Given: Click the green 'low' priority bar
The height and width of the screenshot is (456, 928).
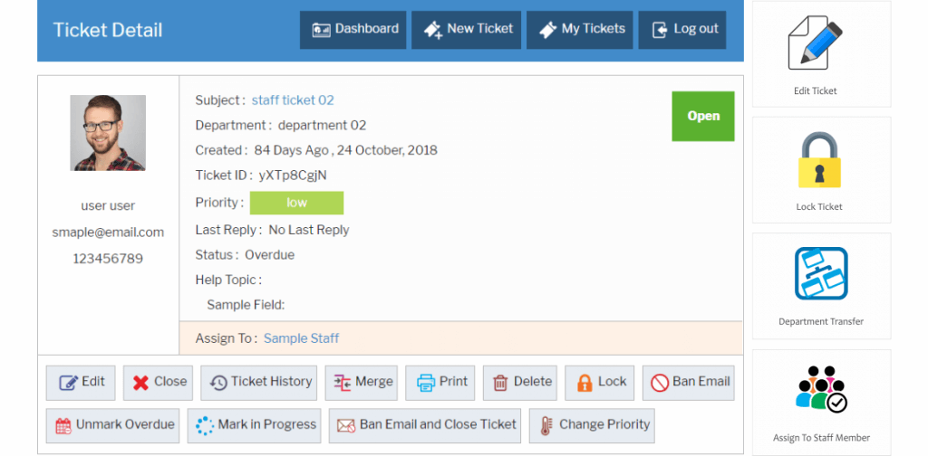Looking at the screenshot, I should 296,203.
